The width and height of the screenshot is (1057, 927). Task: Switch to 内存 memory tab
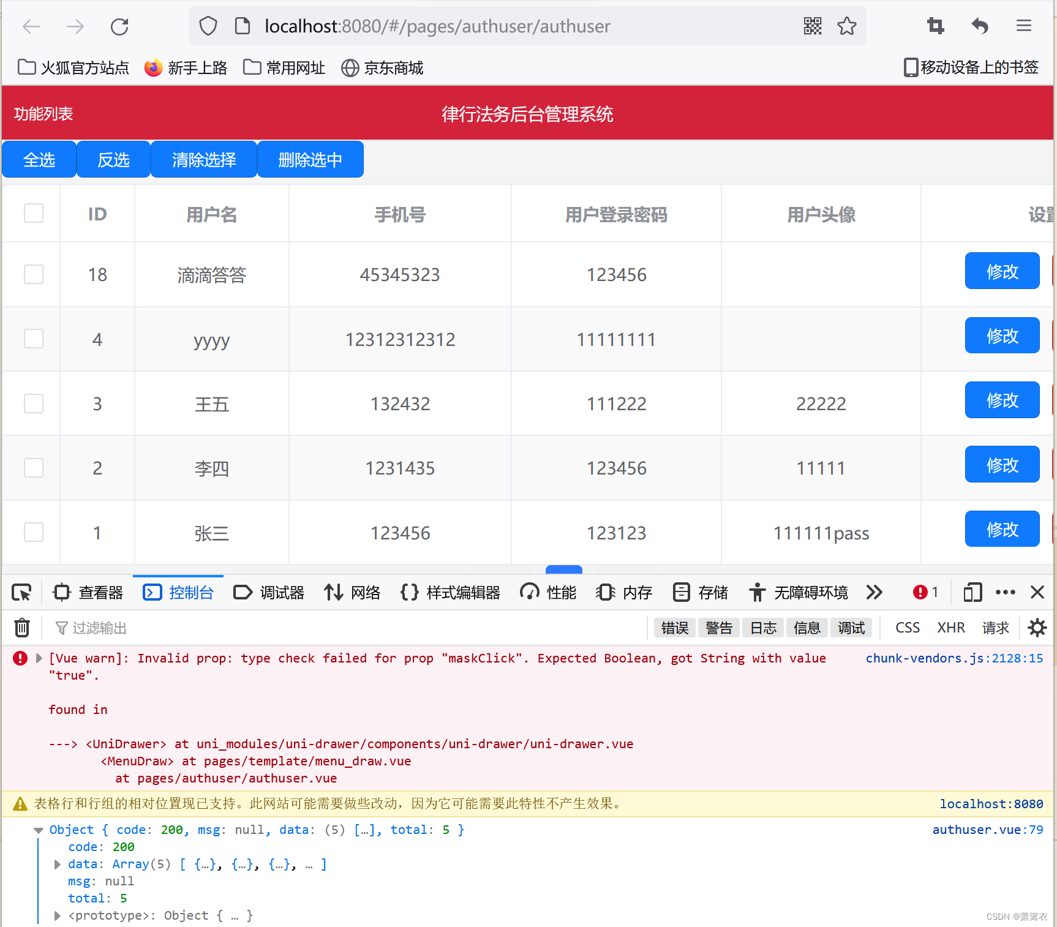[624, 592]
